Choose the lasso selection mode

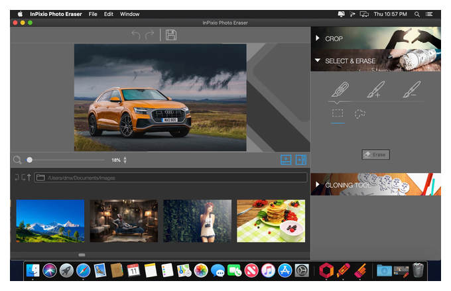point(360,114)
